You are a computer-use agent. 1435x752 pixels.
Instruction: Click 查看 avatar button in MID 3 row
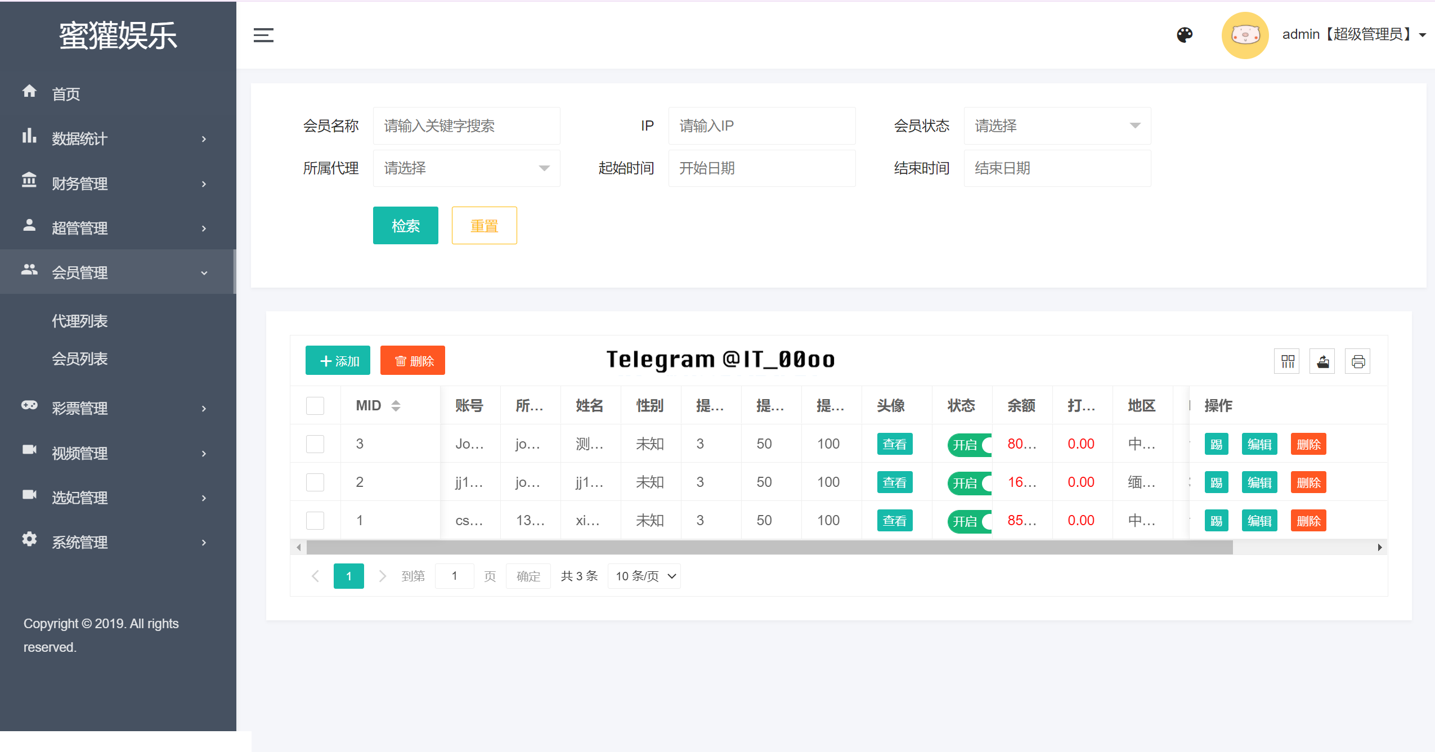[x=895, y=444]
